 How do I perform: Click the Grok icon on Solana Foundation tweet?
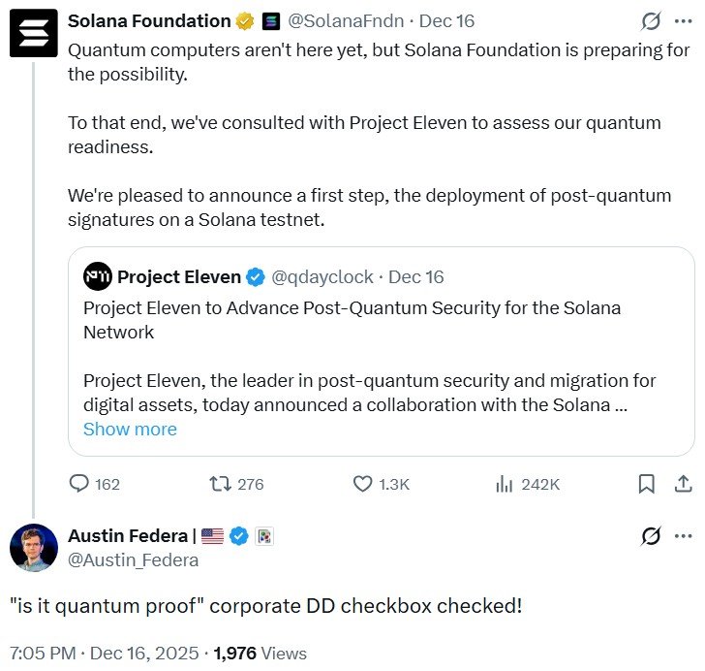pos(652,21)
